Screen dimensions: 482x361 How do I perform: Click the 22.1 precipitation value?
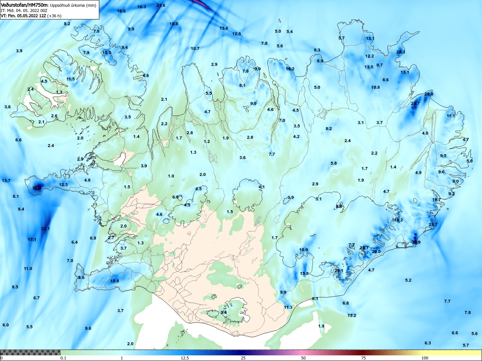(x=46, y=229)
